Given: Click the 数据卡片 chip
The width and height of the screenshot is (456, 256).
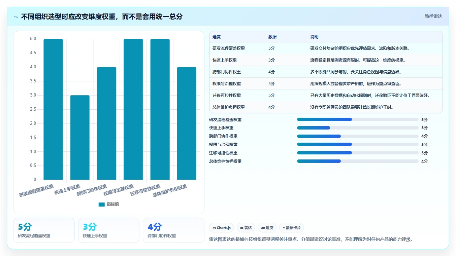Looking at the screenshot, I should (x=292, y=228).
